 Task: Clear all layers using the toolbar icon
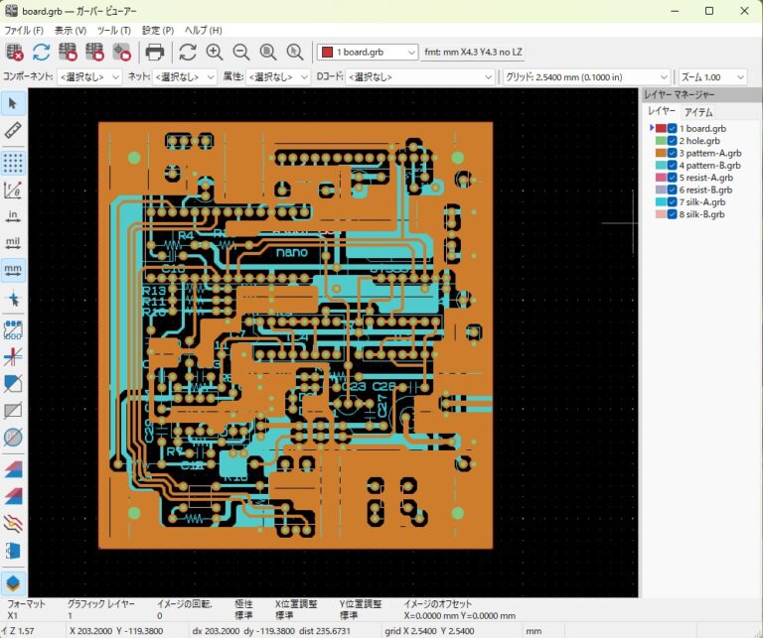(15, 52)
